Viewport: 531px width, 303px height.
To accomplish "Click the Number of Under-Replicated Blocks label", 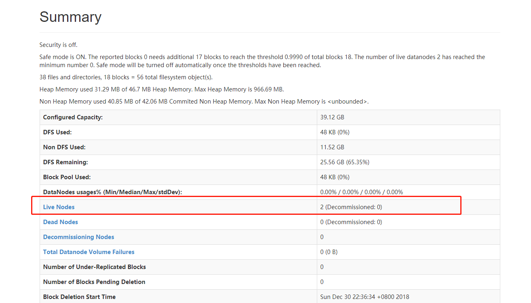I will coord(95,267).
